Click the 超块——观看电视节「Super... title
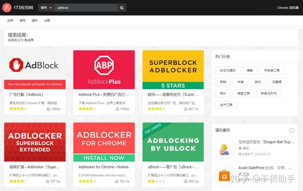This screenshot has height=191, width=303. click(173, 95)
